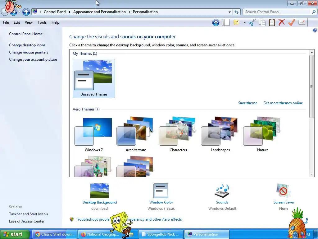Select the Characters theme
318x239 pixels.
(x=178, y=134)
